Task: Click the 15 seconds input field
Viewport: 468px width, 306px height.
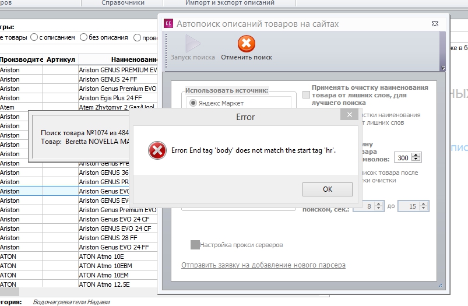Action: 409,206
